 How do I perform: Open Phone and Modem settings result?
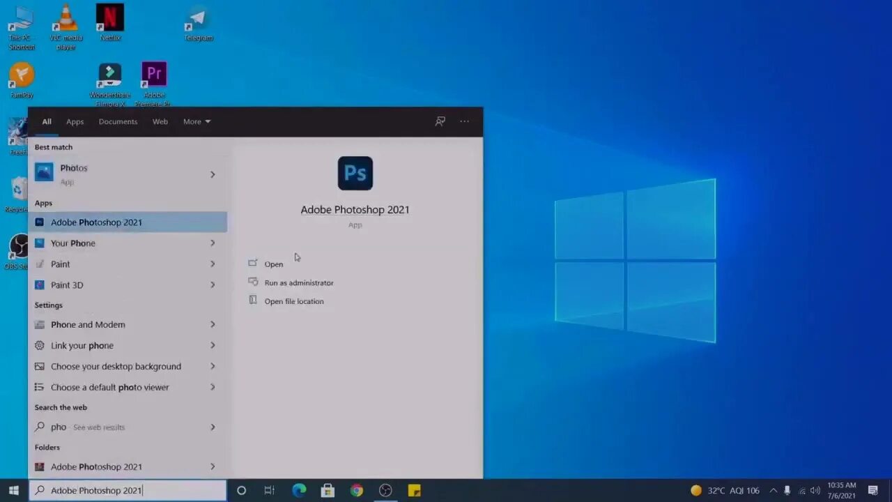click(128, 324)
